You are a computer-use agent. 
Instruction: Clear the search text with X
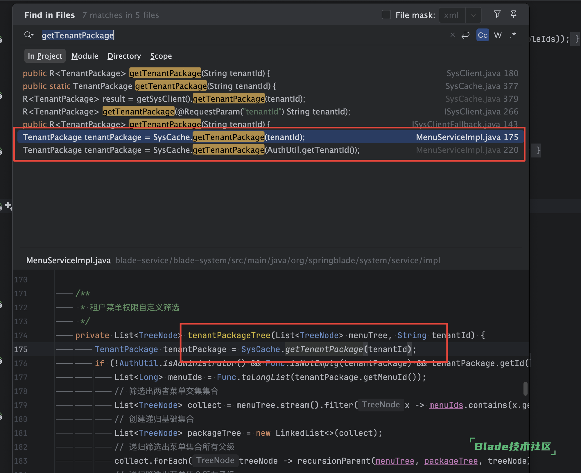coord(452,35)
